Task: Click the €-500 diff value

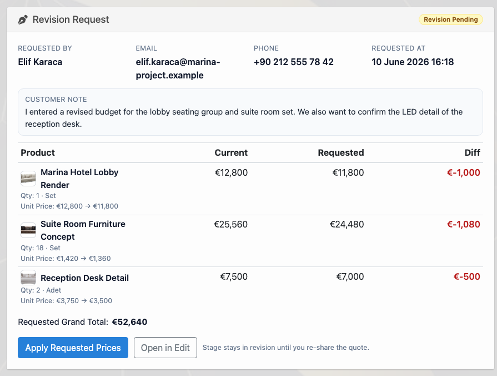Action: click(x=466, y=276)
